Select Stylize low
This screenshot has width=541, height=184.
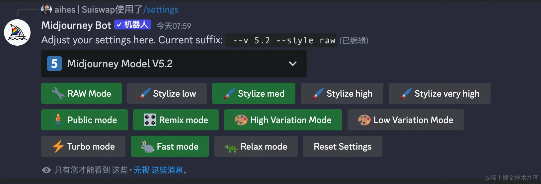167,93
